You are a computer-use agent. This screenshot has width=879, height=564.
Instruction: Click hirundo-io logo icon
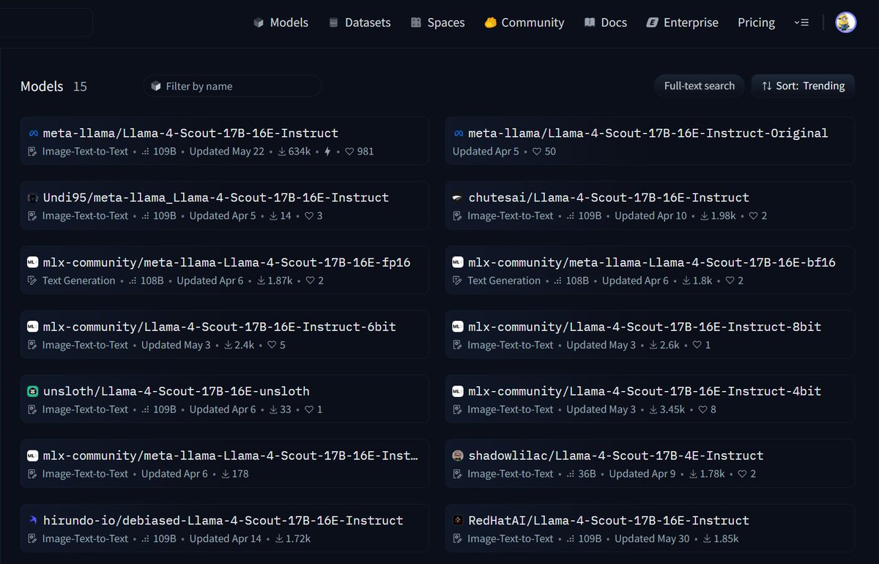coord(32,520)
